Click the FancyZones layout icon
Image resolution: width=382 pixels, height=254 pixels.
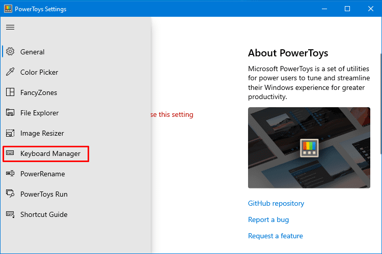(x=10, y=92)
